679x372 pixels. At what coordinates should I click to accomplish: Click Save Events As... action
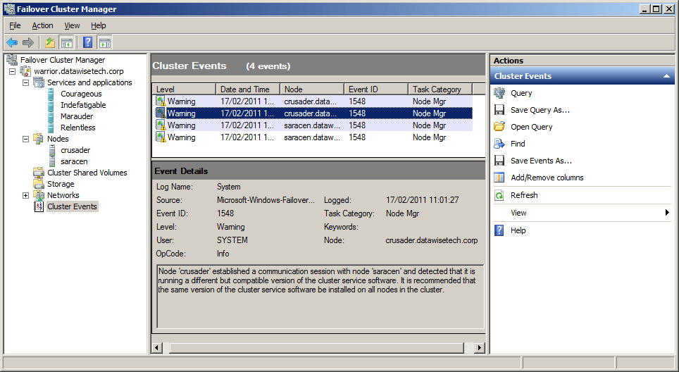pos(541,161)
